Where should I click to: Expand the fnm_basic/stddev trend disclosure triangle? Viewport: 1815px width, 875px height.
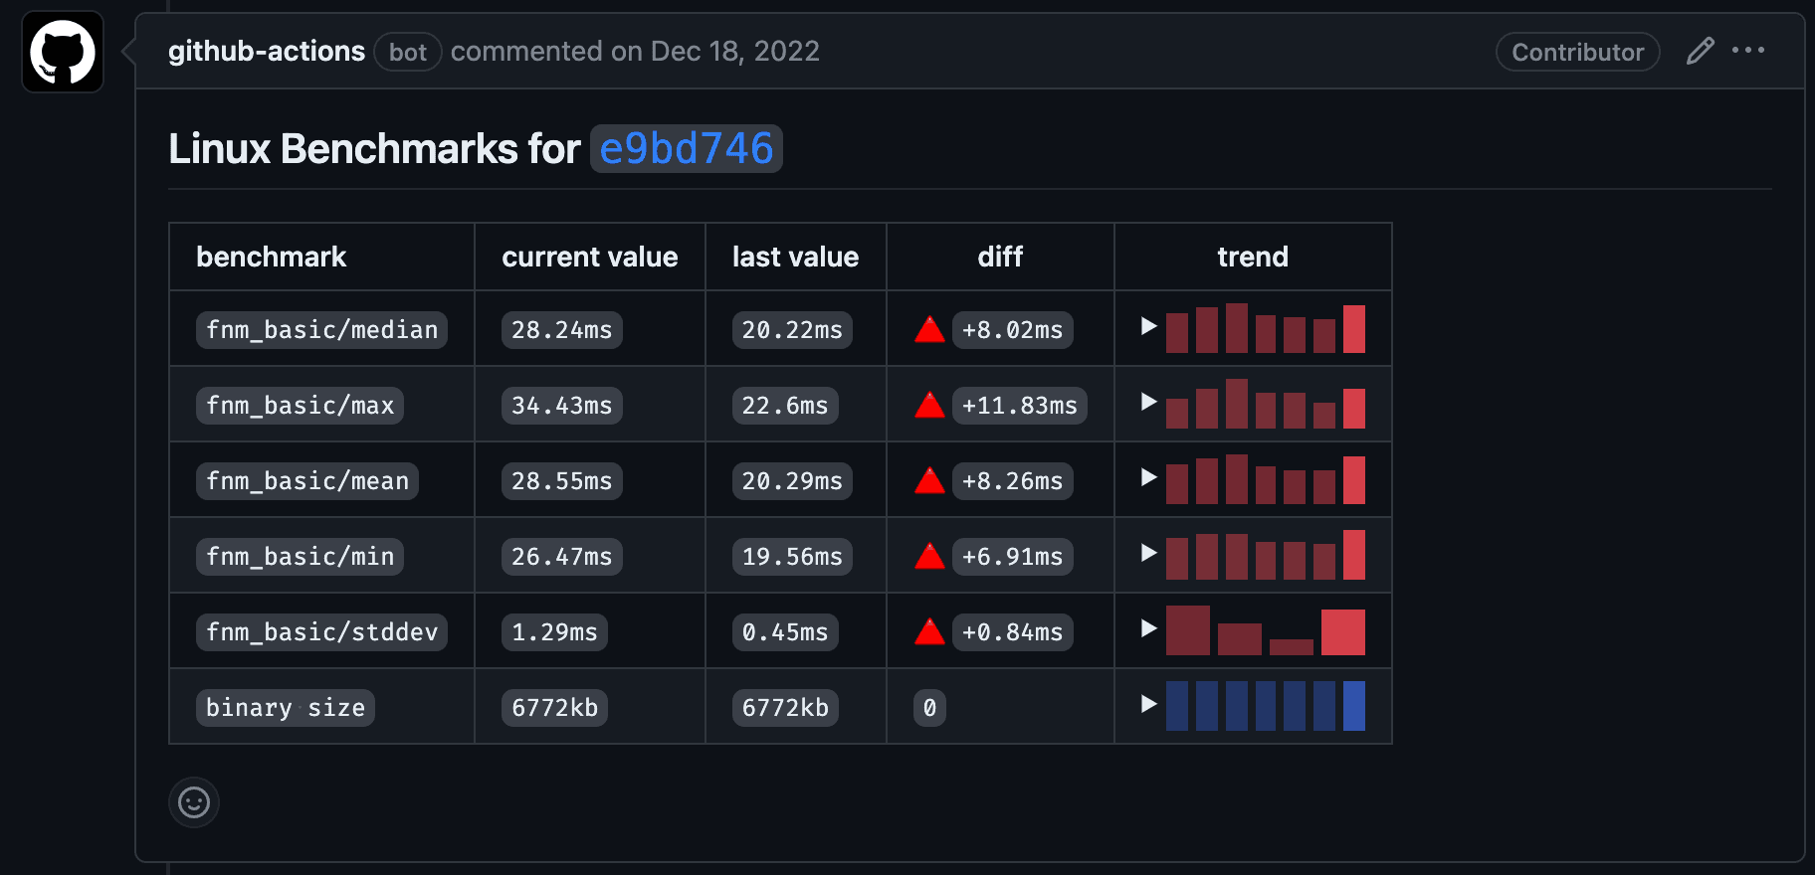[x=1148, y=628]
